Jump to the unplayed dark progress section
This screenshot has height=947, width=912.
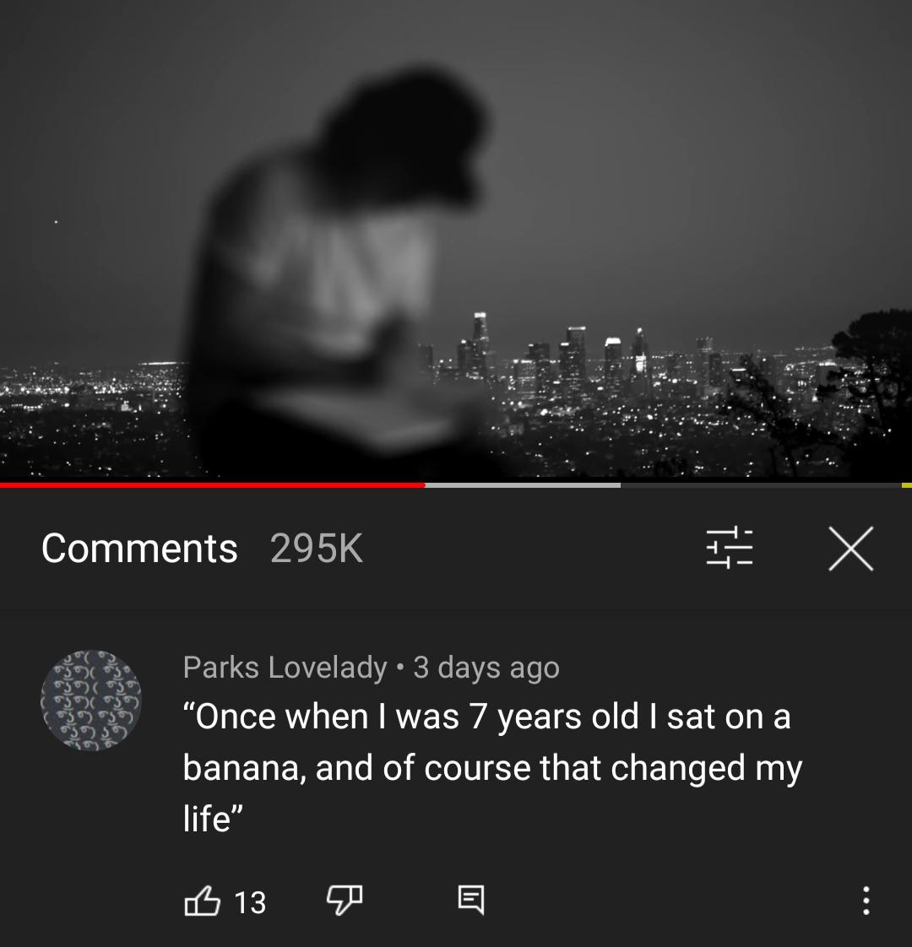[760, 484]
